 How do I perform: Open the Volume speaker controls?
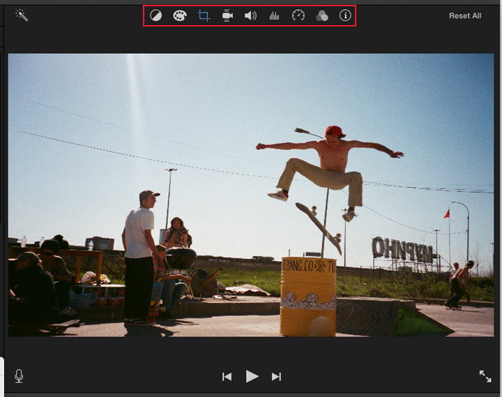(250, 15)
